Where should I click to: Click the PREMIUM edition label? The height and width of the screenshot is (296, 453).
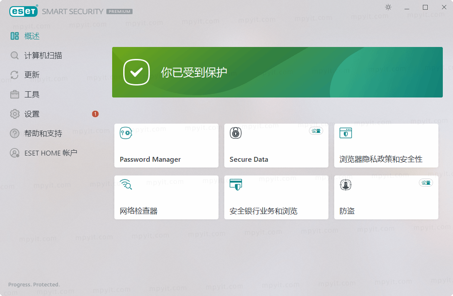120,12
